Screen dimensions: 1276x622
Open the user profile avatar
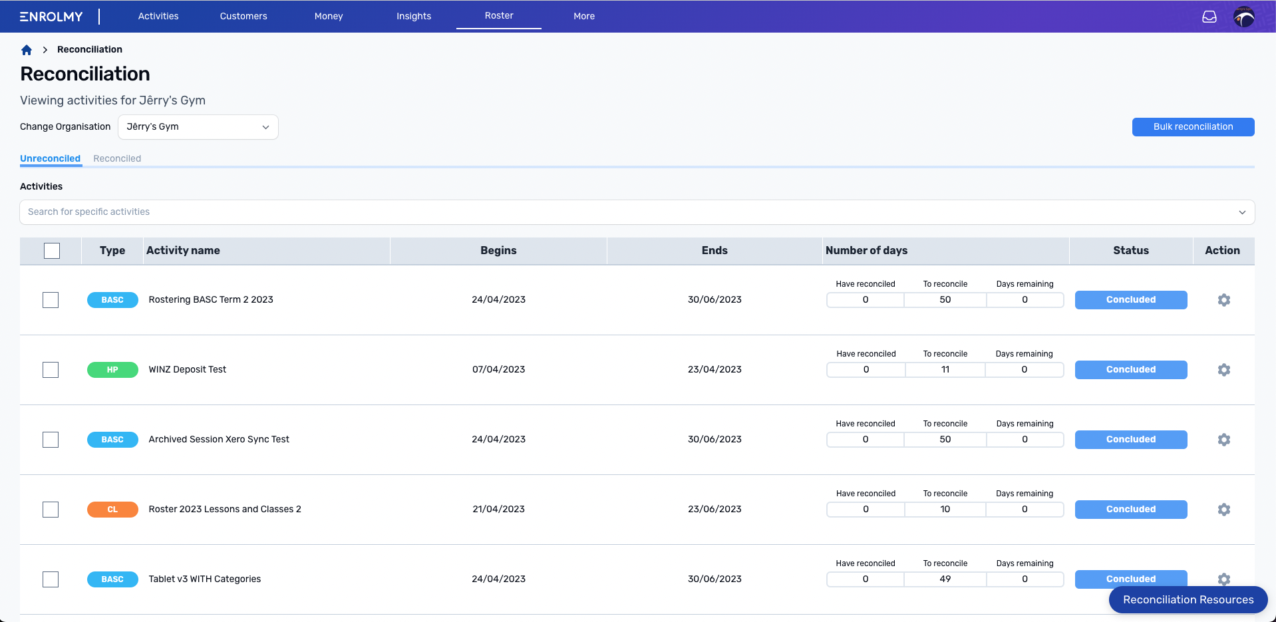click(x=1244, y=17)
